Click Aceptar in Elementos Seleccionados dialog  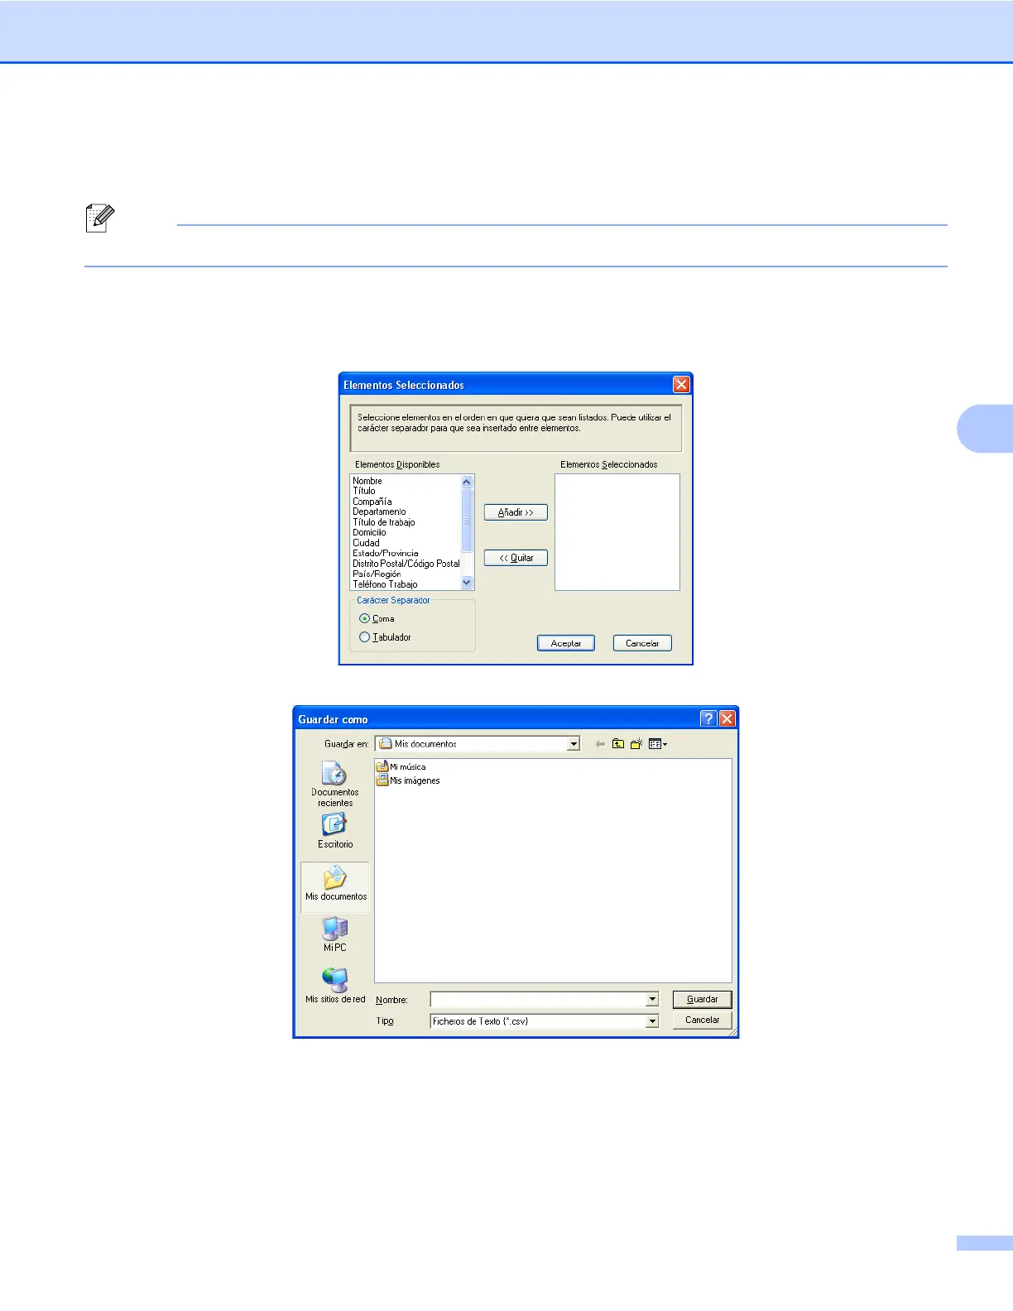click(x=566, y=643)
